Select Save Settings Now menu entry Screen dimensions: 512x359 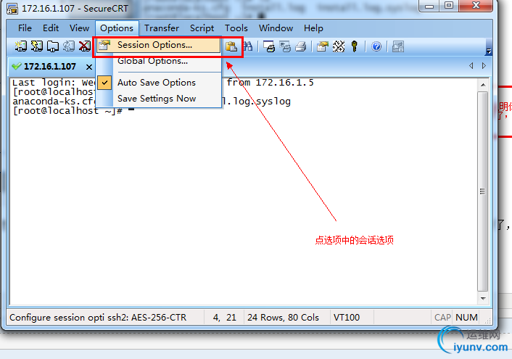[159, 99]
